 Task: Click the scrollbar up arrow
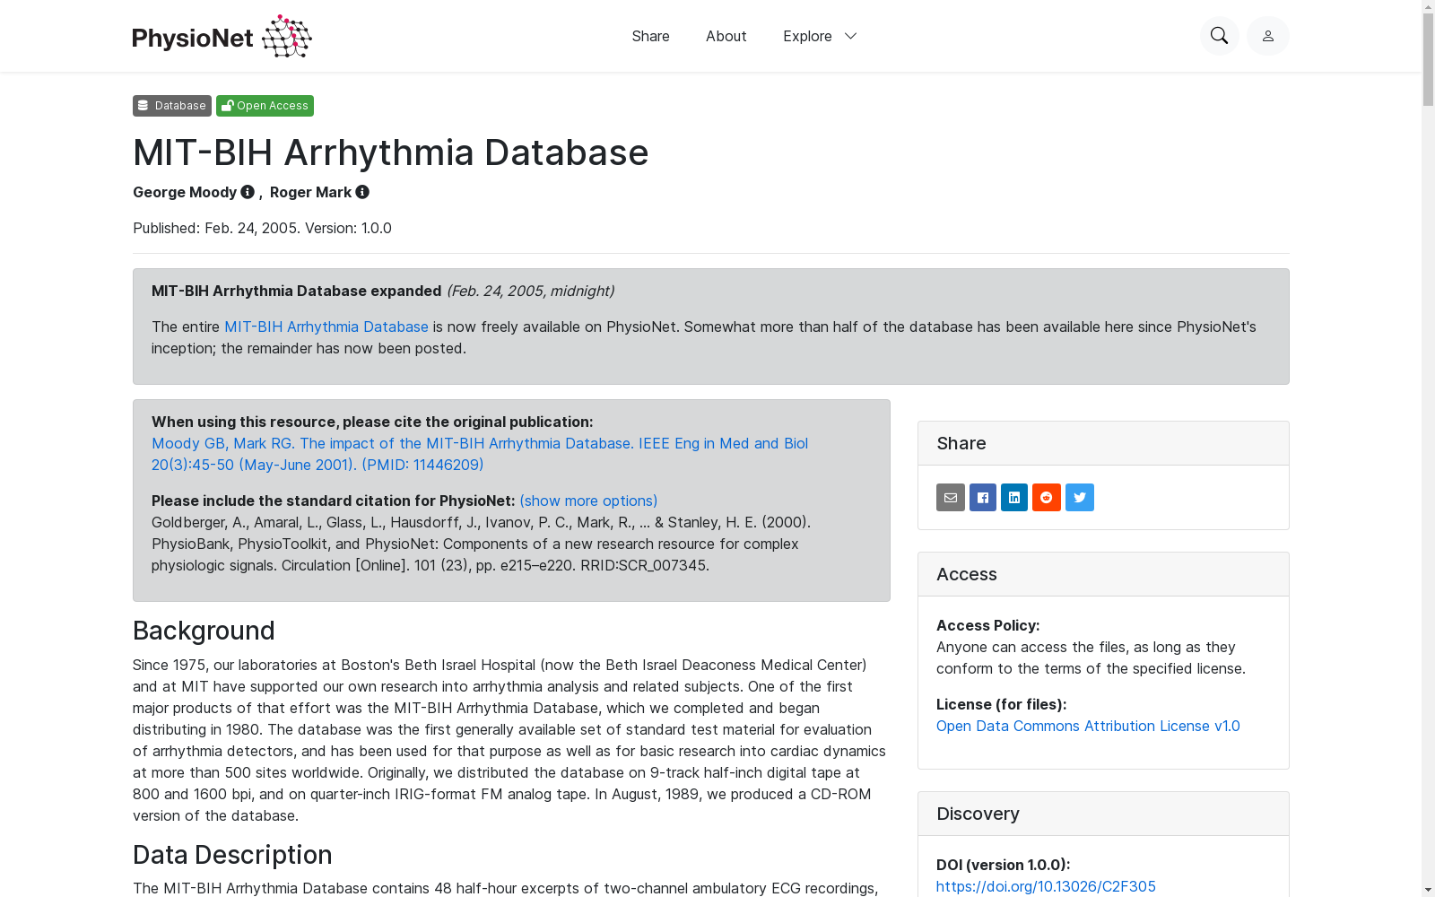[x=1428, y=7]
